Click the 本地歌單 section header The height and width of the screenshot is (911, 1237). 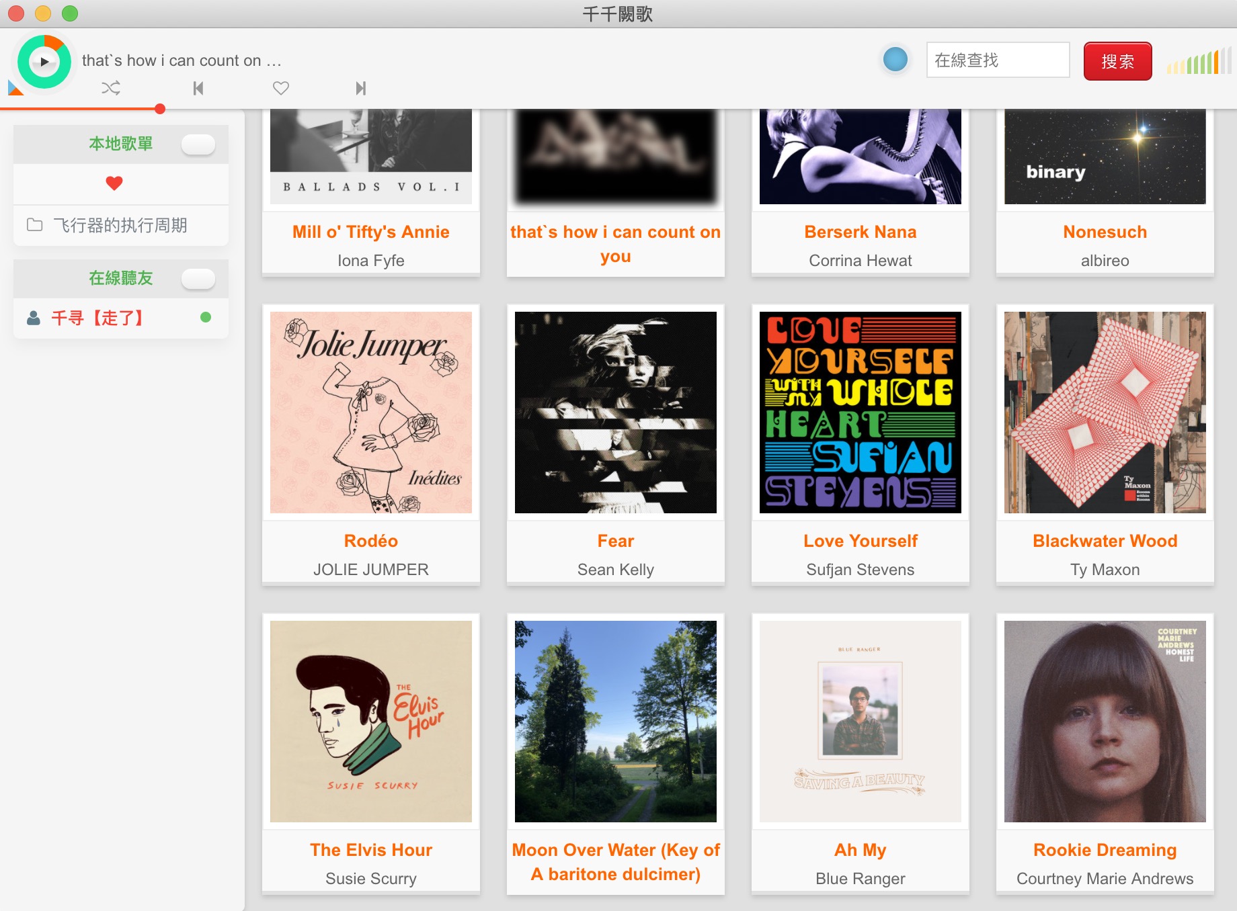pyautogui.click(x=121, y=144)
